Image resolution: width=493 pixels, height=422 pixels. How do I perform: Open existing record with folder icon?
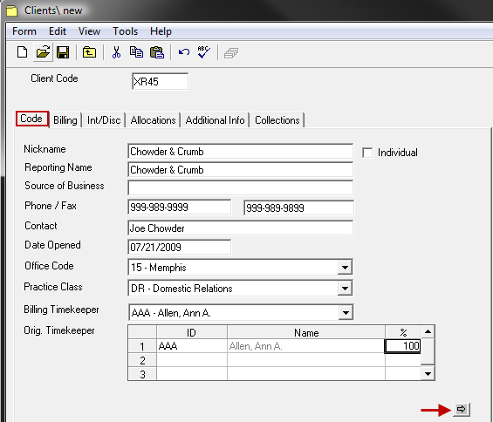click(43, 52)
